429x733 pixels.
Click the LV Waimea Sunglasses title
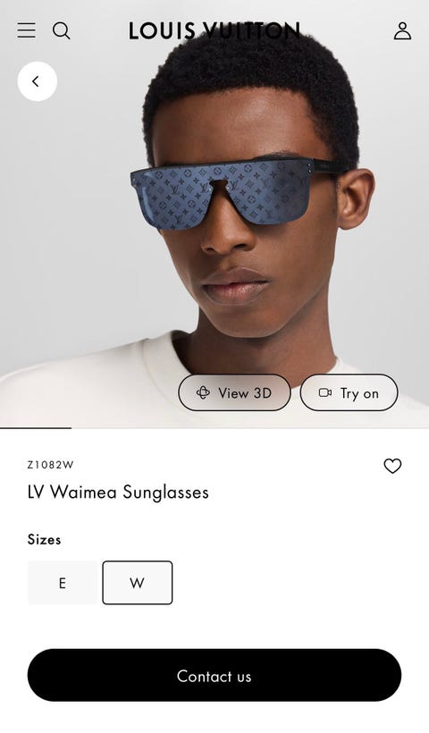coord(118,493)
